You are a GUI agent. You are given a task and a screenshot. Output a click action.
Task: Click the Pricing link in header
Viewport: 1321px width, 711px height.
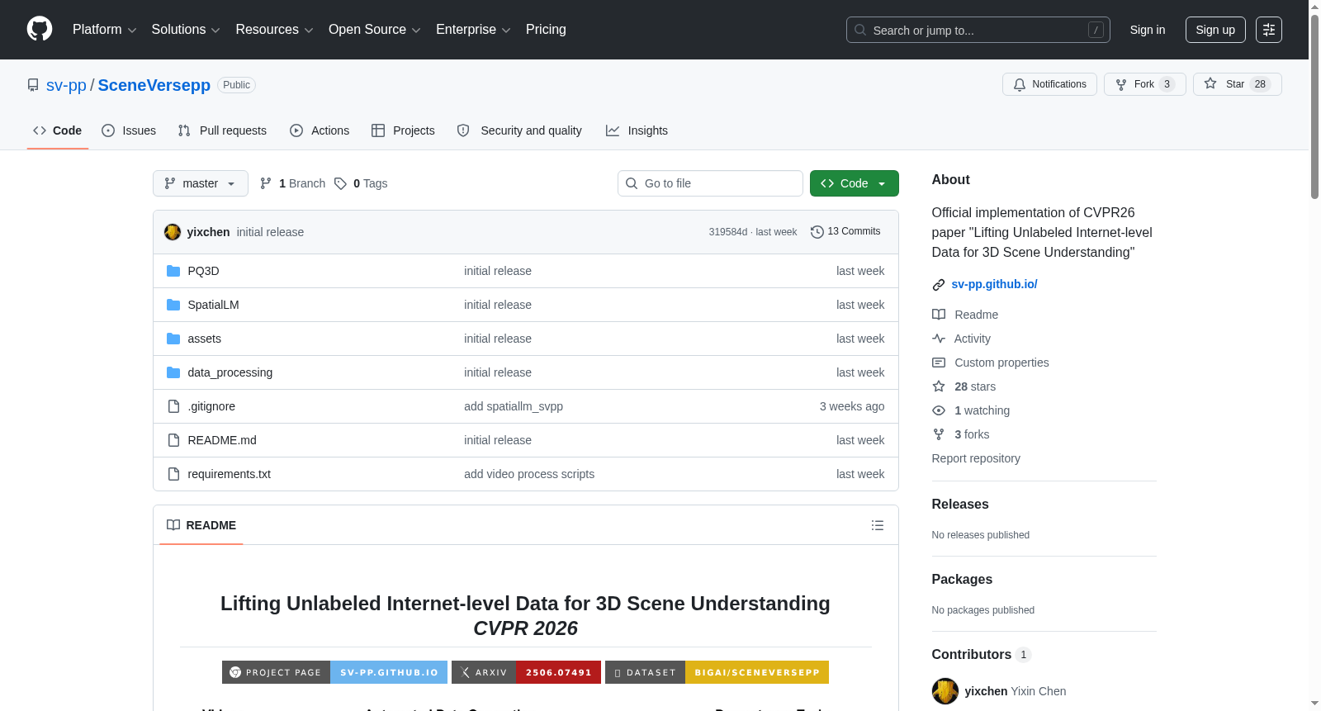[546, 30]
